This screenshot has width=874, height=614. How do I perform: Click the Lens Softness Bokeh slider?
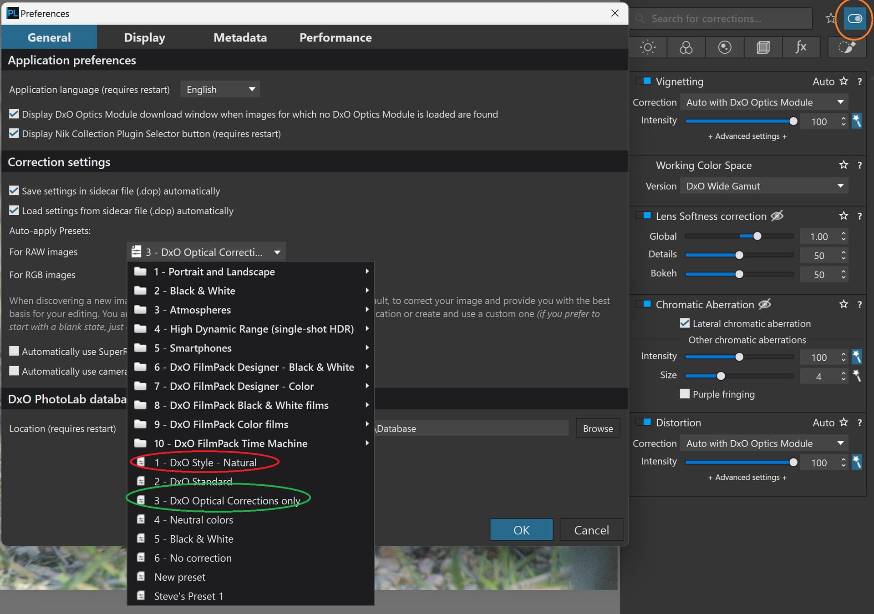pyautogui.click(x=739, y=274)
